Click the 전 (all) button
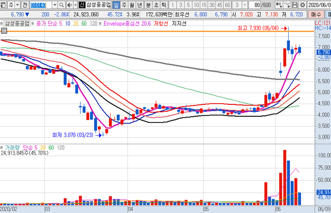This screenshot has width=331, height=213. point(25,5)
